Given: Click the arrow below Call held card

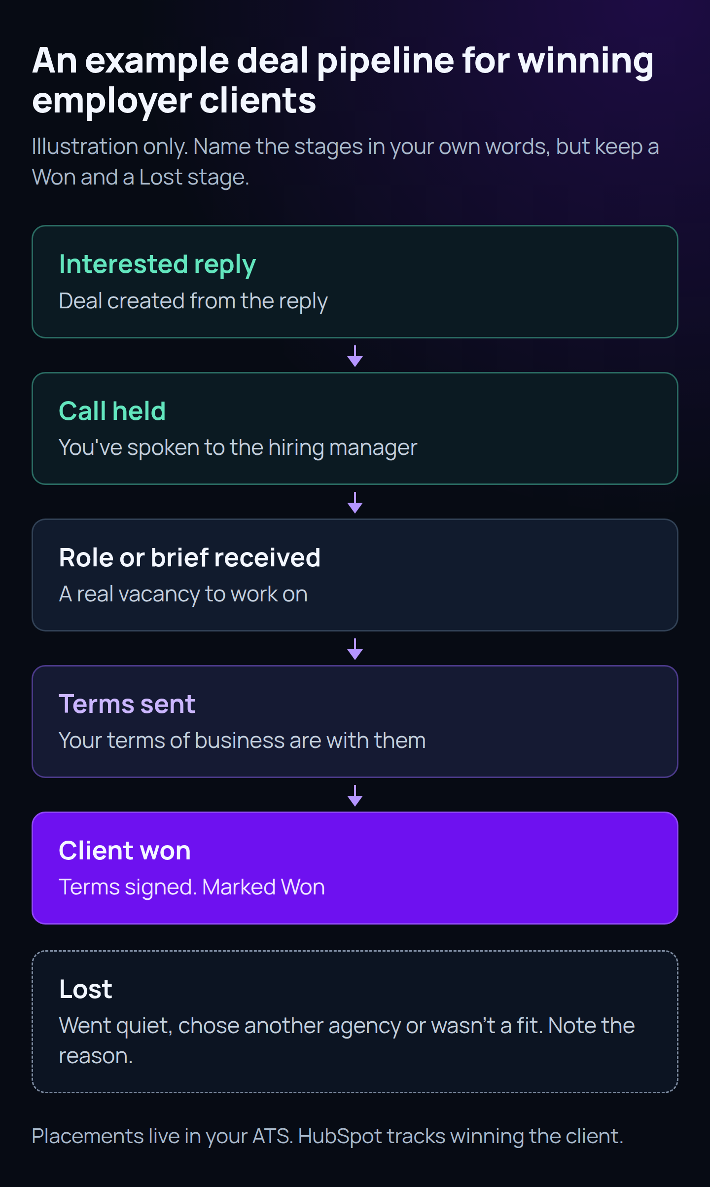Looking at the screenshot, I should pyautogui.click(x=355, y=502).
